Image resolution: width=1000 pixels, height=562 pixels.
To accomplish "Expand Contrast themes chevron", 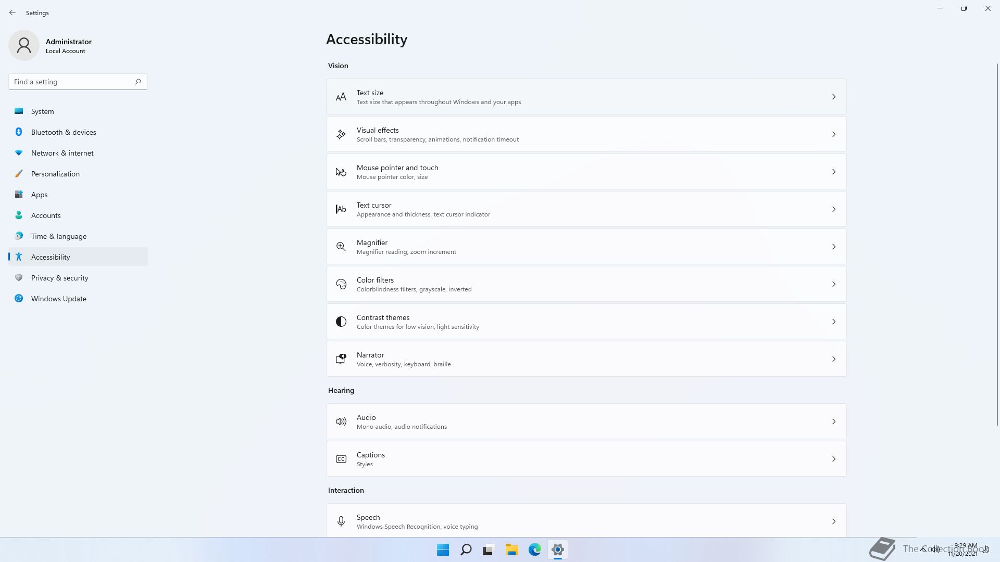I will tap(834, 322).
